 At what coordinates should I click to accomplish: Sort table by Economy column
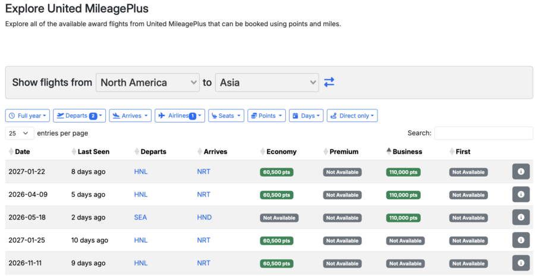coord(278,152)
